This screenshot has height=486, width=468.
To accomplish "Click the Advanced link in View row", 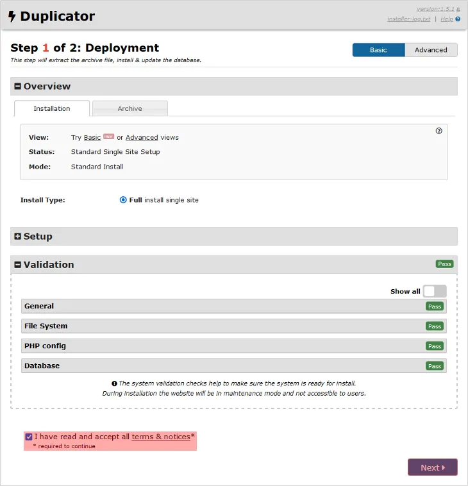I will (x=142, y=137).
